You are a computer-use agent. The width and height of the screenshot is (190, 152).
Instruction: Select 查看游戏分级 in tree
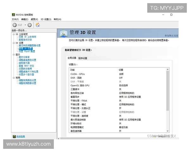tap(25, 40)
